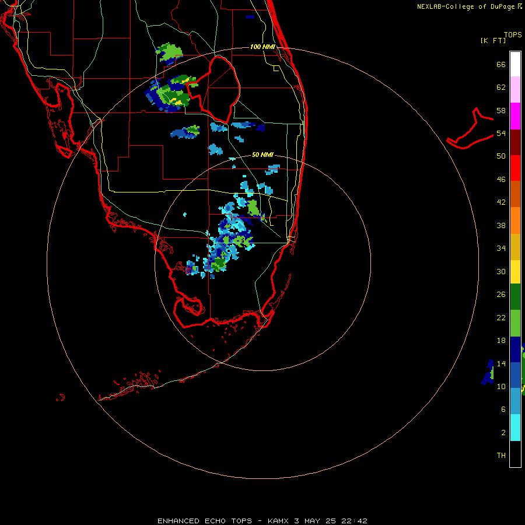Select the dark green legend swatch
525x525 pixels.
[x=515, y=297]
